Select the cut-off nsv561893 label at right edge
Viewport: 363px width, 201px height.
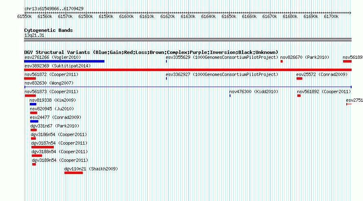pyautogui.click(x=353, y=57)
